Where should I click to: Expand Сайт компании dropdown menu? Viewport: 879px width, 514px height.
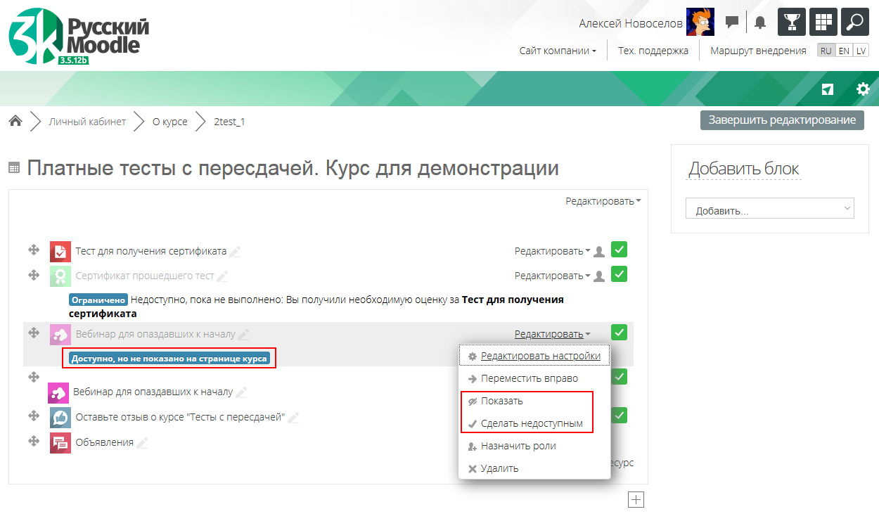pyautogui.click(x=558, y=51)
